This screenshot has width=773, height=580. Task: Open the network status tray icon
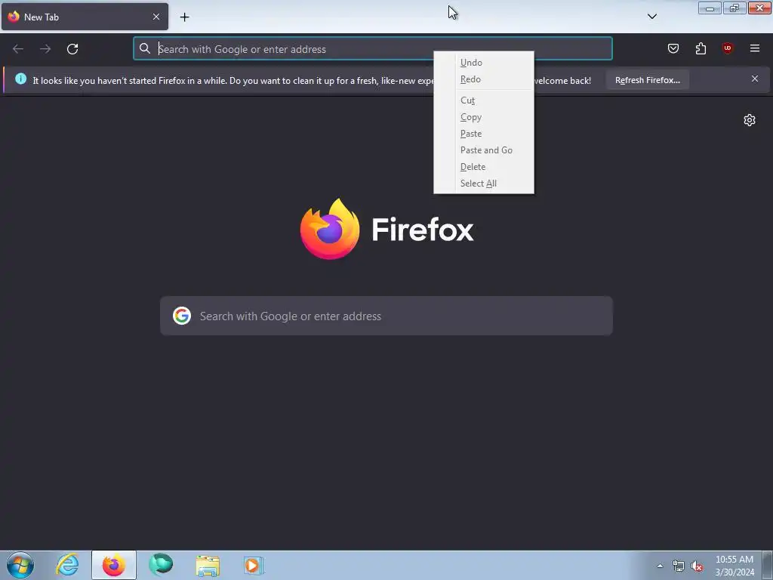679,566
